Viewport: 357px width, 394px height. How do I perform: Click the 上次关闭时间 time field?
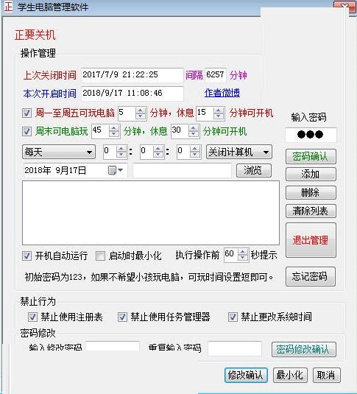[132, 75]
